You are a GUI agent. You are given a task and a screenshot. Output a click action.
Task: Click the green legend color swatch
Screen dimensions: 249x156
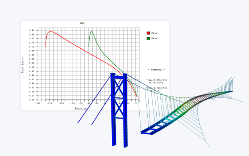(x=148, y=38)
